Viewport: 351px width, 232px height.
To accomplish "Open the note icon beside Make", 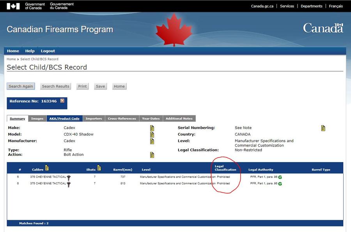I will pyautogui.click(x=152, y=128).
